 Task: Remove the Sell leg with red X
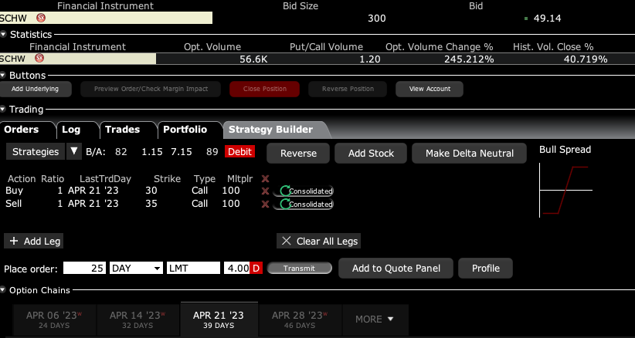tap(266, 204)
